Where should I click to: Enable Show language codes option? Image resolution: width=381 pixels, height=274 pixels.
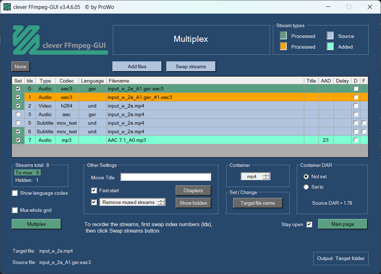(x=15, y=193)
